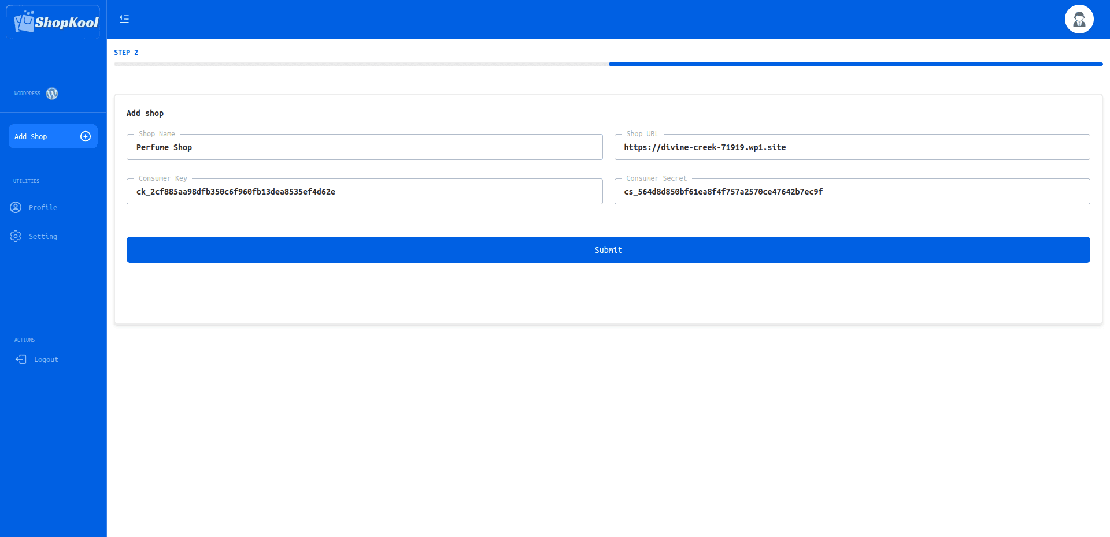Screen dimensions: 1110x537
Task: Click the Setting gear icon
Action: 16,236
